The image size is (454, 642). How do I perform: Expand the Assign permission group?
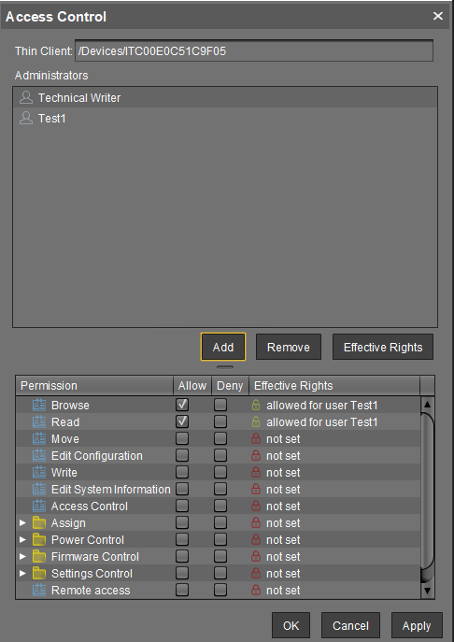[23, 523]
